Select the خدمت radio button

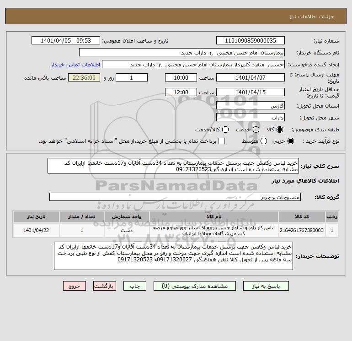click(x=256, y=130)
